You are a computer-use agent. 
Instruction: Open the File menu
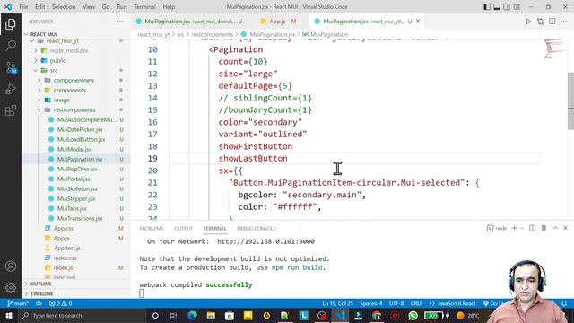click(x=23, y=7)
